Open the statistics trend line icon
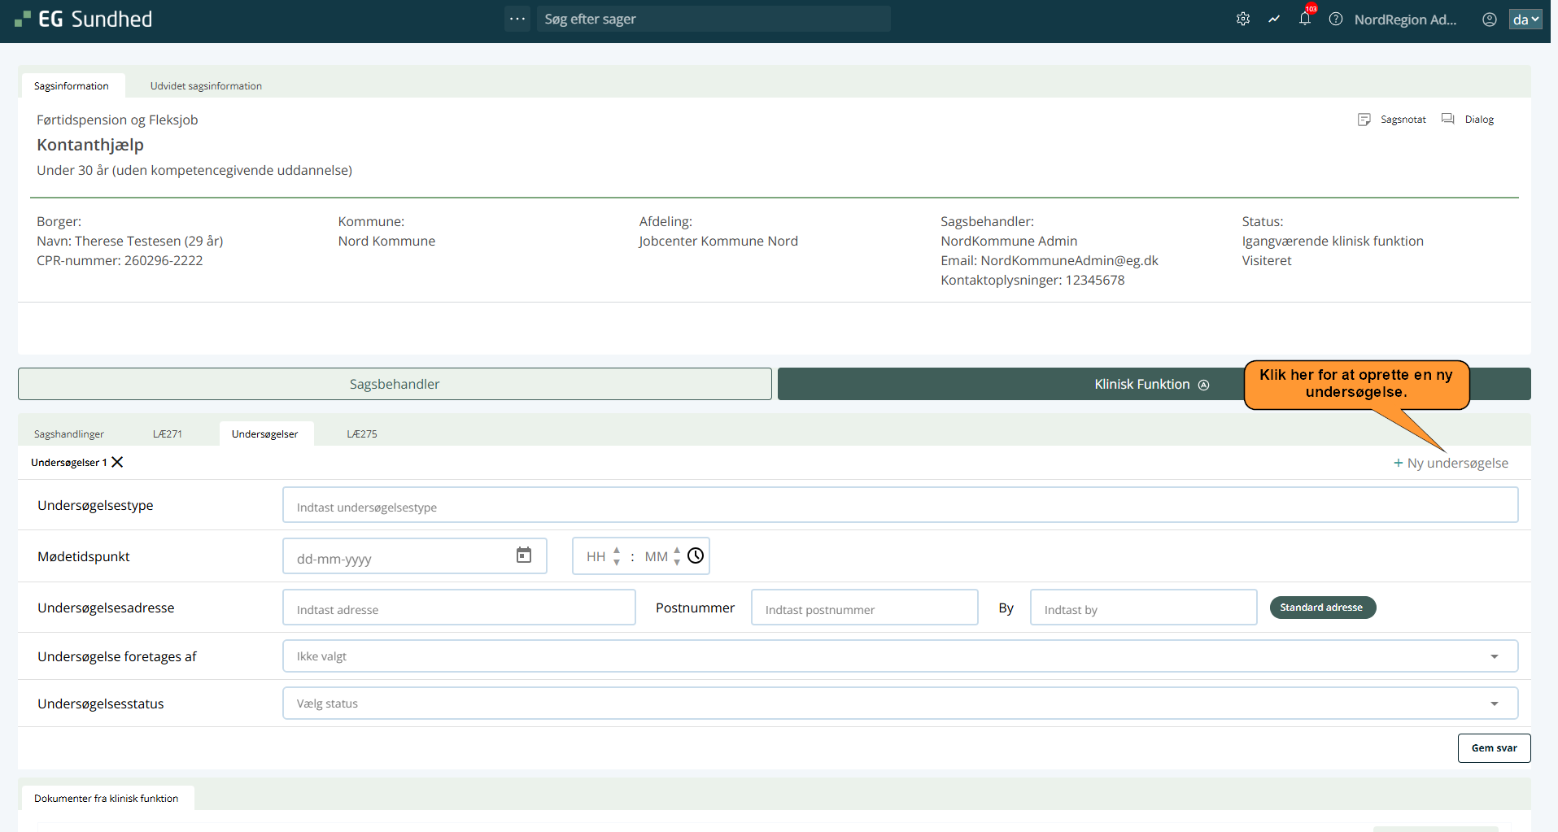 click(x=1274, y=19)
